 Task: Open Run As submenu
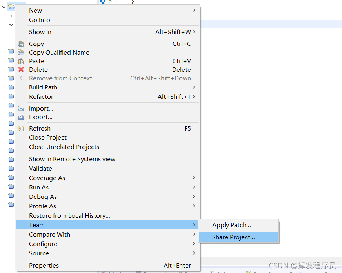point(108,187)
